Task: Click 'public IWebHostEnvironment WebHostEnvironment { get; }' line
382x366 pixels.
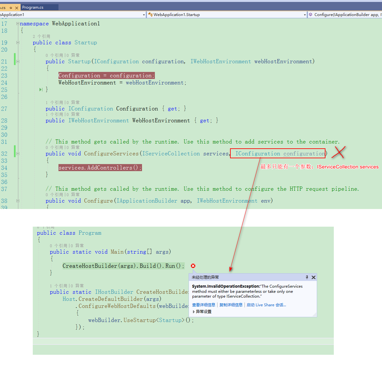Action: click(132, 120)
